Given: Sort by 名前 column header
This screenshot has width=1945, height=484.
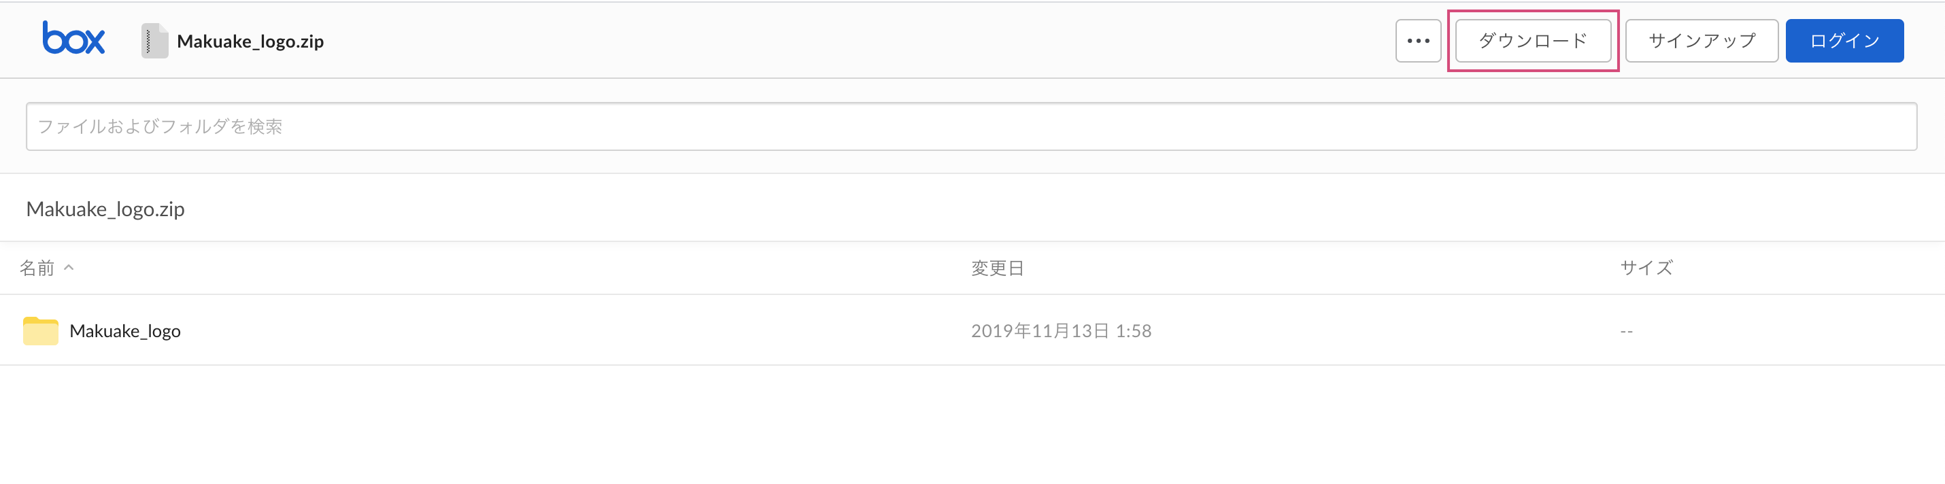Looking at the screenshot, I should point(37,268).
